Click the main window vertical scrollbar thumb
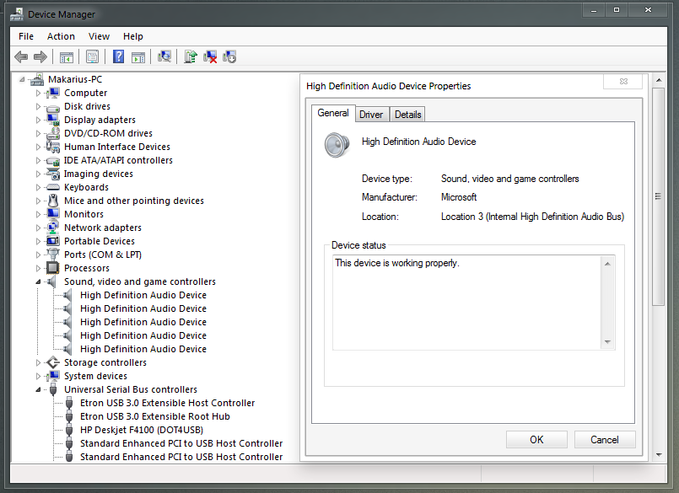The height and width of the screenshot is (493, 679). pyautogui.click(x=658, y=196)
